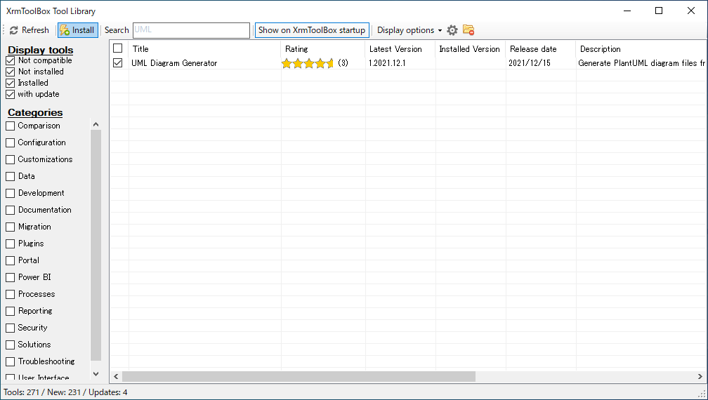
Task: Sort by the Rating column header
Action: (x=323, y=48)
